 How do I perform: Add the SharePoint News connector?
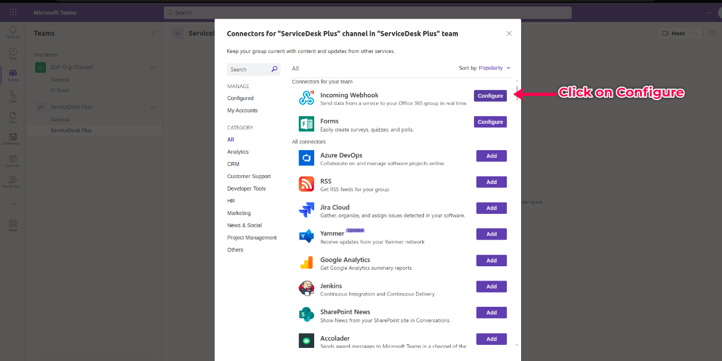click(x=491, y=313)
